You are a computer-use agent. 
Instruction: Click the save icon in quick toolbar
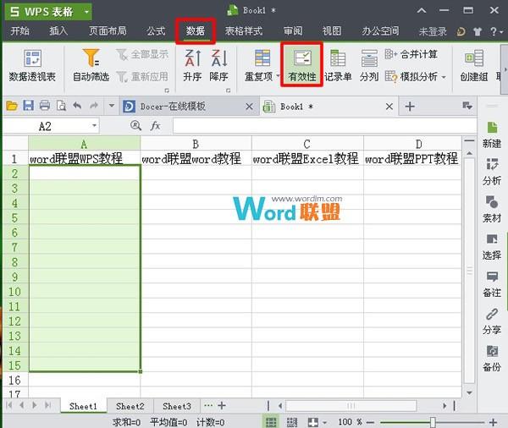coord(28,107)
